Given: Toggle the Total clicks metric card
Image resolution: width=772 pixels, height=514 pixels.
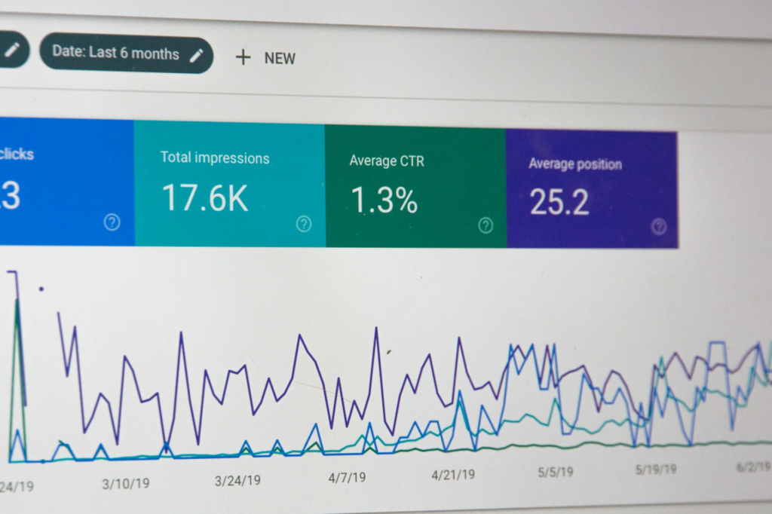Looking at the screenshot, I should [66, 182].
